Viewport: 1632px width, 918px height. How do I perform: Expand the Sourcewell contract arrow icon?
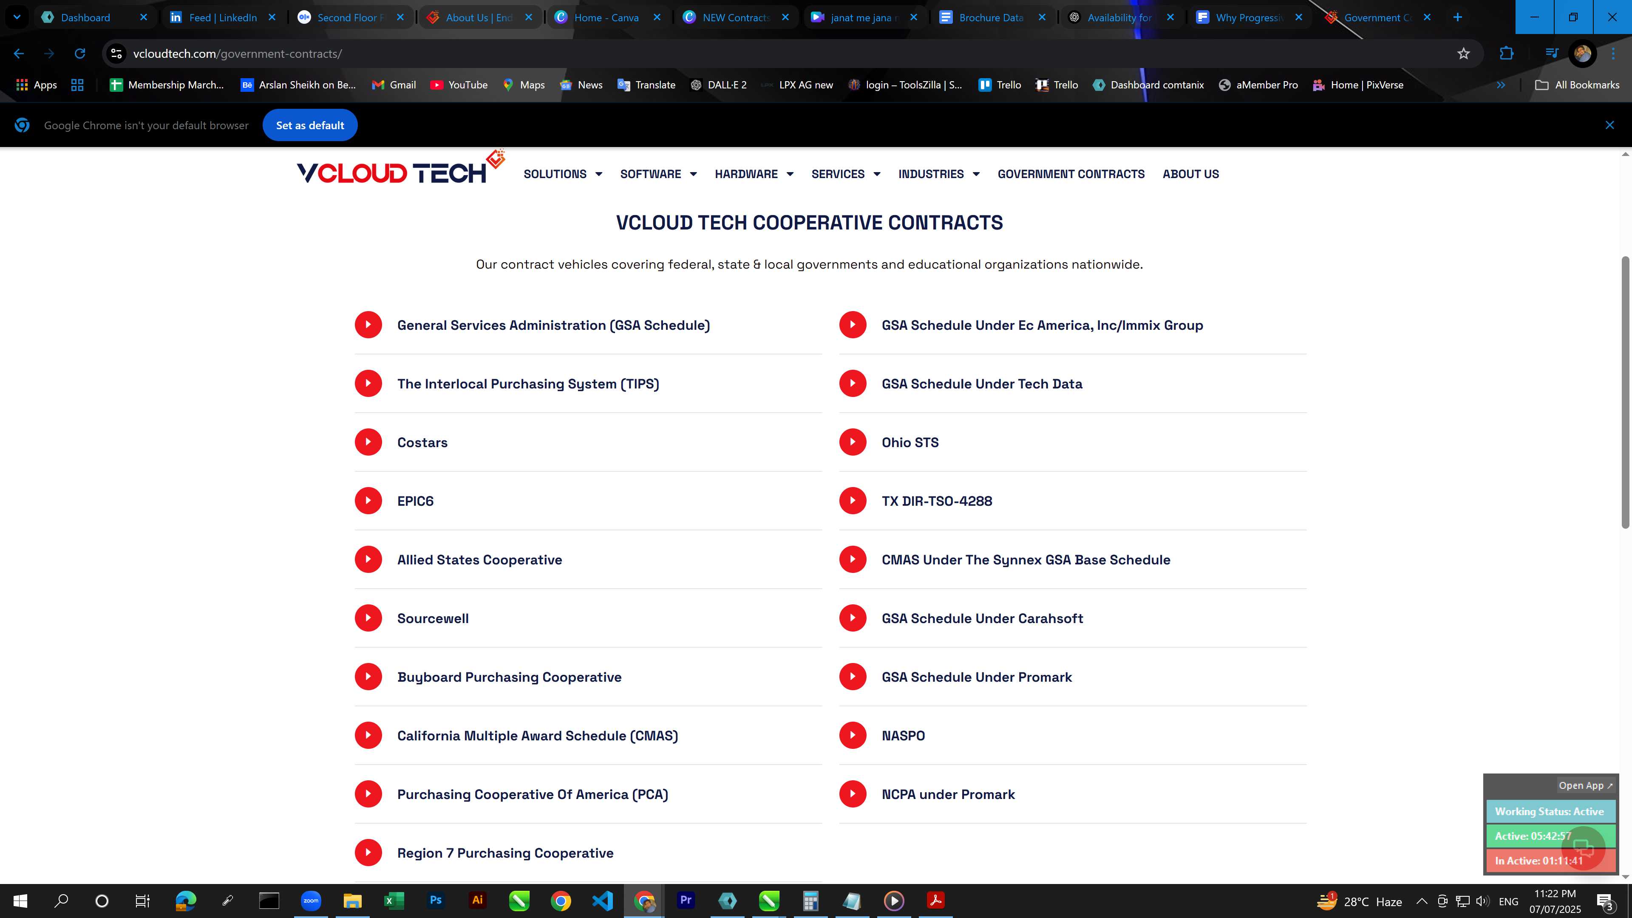[368, 618]
